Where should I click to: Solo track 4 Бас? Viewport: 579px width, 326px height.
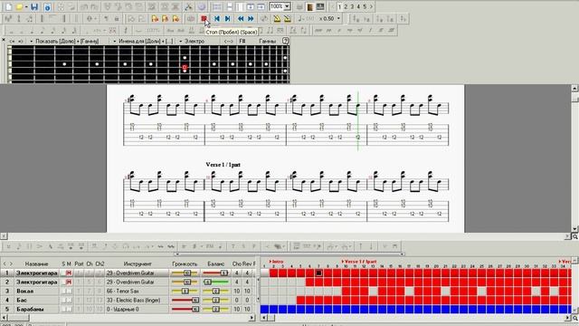coord(64,300)
